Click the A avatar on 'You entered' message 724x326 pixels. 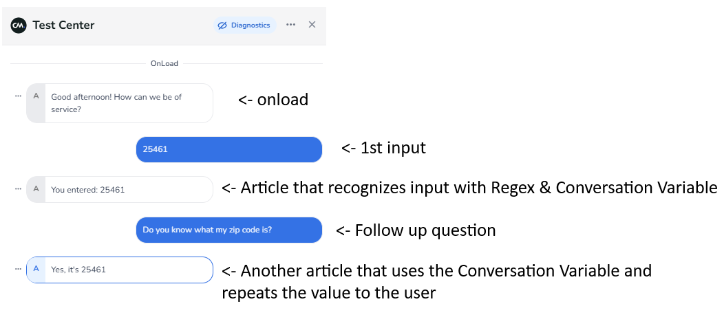[x=36, y=188]
